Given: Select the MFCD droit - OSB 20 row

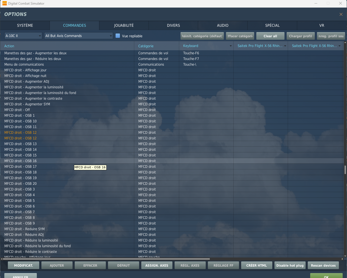Looking at the screenshot, I should [x=172, y=183].
